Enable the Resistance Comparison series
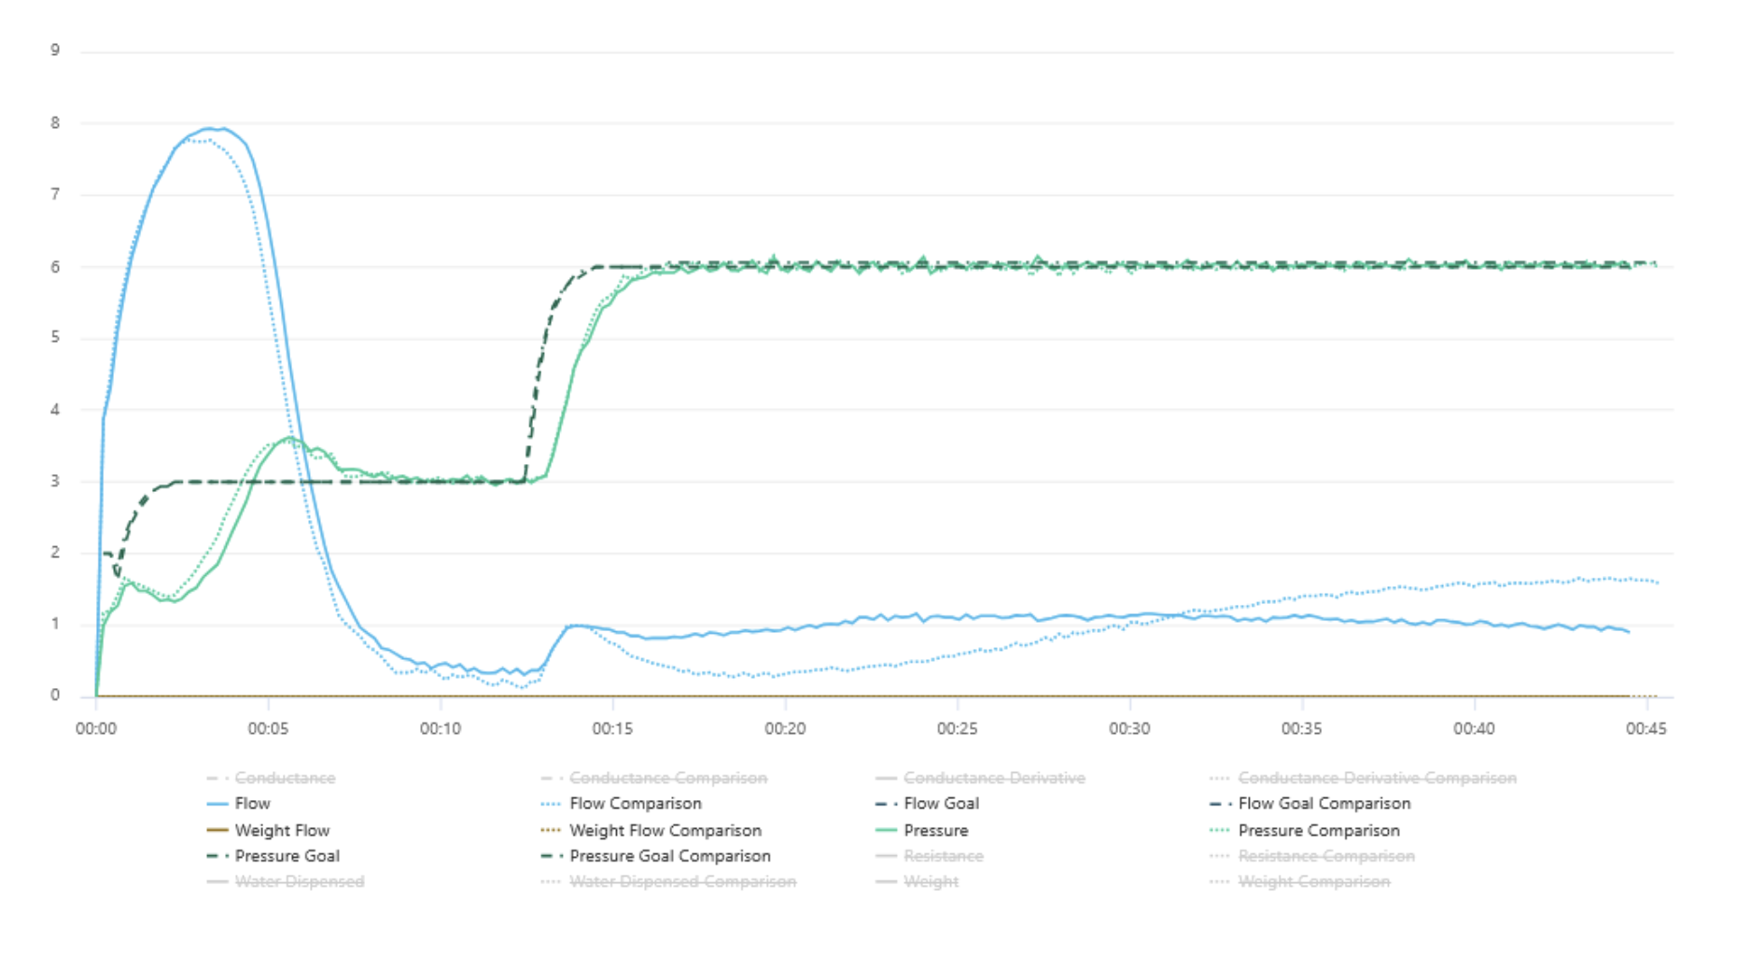Image resolution: width=1737 pixels, height=956 pixels. point(1311,855)
